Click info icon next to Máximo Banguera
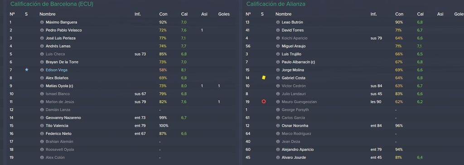The width and height of the screenshot is (464, 165). [42, 22]
